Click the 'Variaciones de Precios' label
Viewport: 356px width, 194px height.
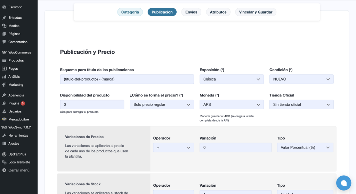coord(84,137)
